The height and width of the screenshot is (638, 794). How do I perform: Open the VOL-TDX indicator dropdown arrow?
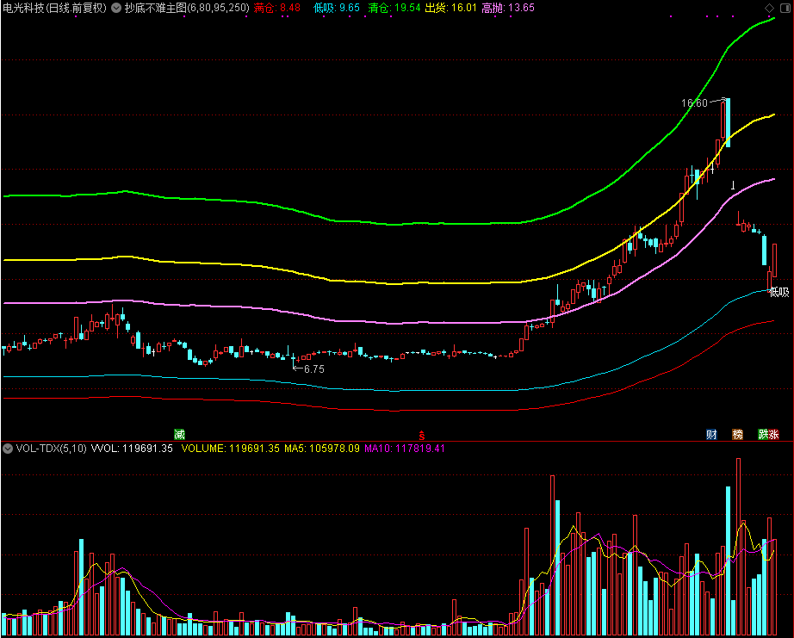[8, 449]
